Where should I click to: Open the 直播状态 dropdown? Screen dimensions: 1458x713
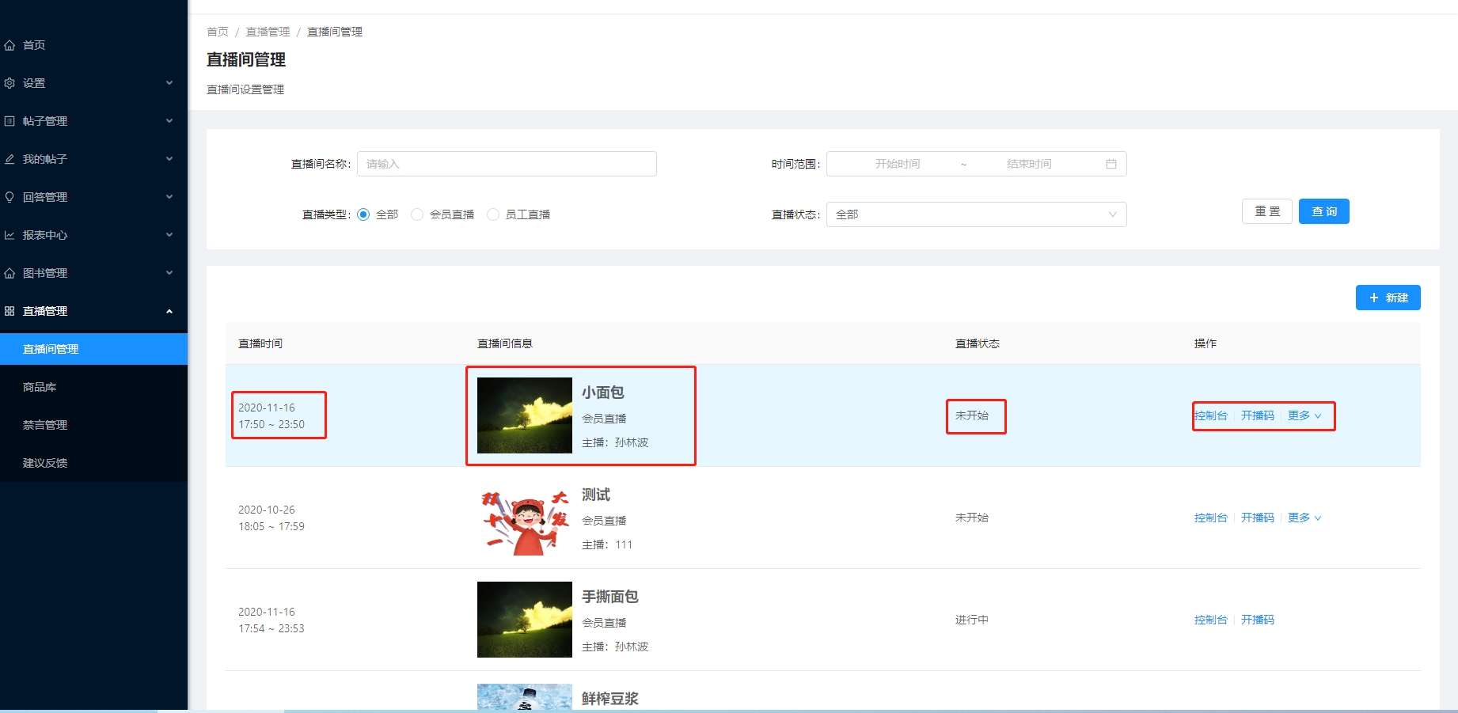point(976,214)
